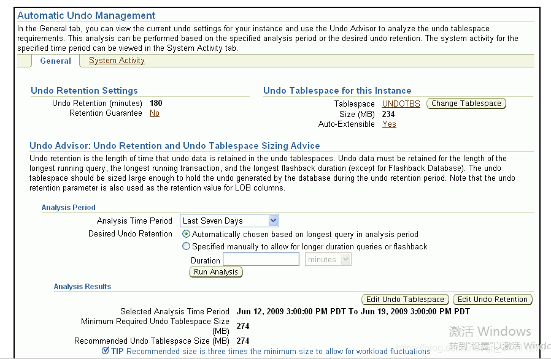The image size is (551, 359).
Task: Click the Undo Retention Settings heading
Action: tap(84, 91)
